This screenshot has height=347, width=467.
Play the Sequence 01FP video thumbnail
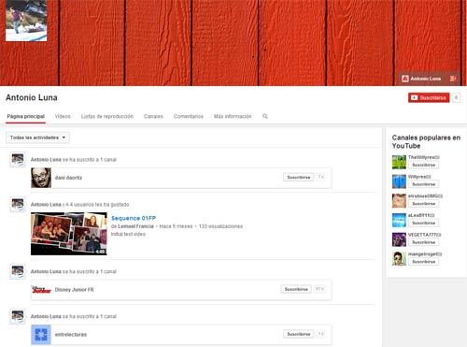click(69, 234)
